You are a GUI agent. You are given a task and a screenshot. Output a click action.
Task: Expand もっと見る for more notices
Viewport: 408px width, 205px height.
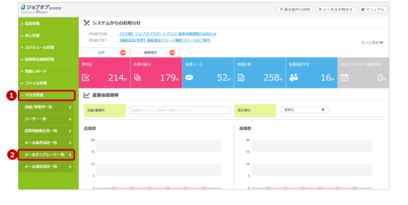(372, 43)
